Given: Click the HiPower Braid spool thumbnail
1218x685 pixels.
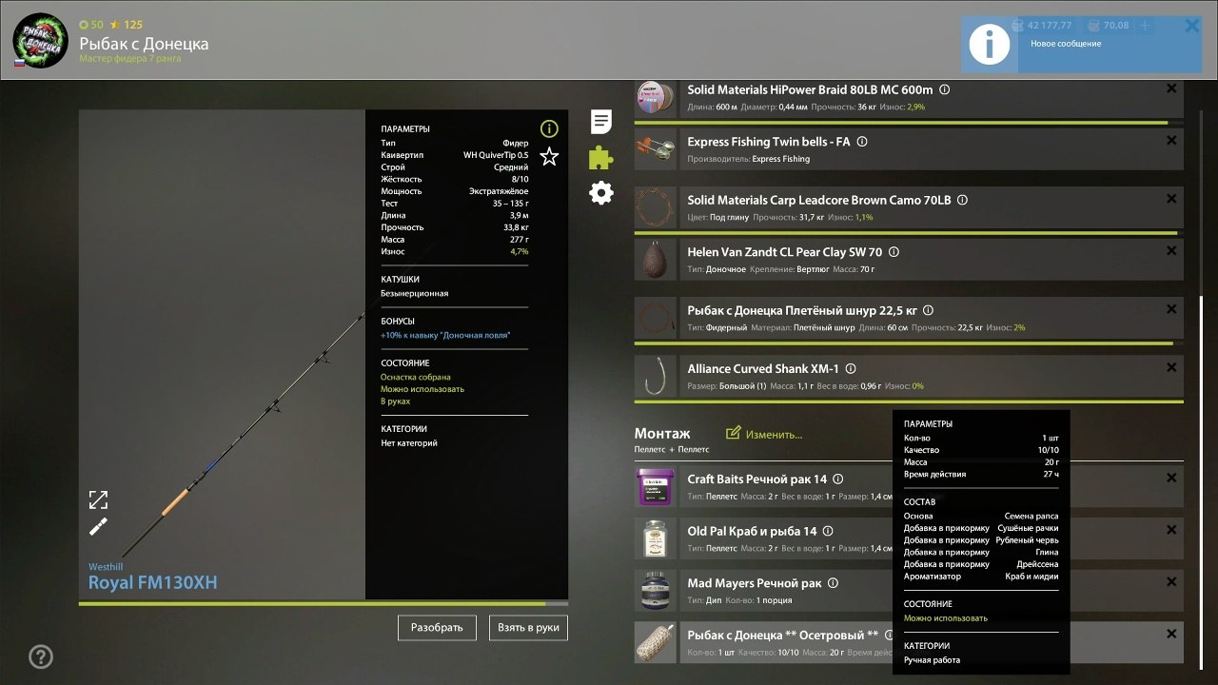Looking at the screenshot, I should click(x=656, y=97).
